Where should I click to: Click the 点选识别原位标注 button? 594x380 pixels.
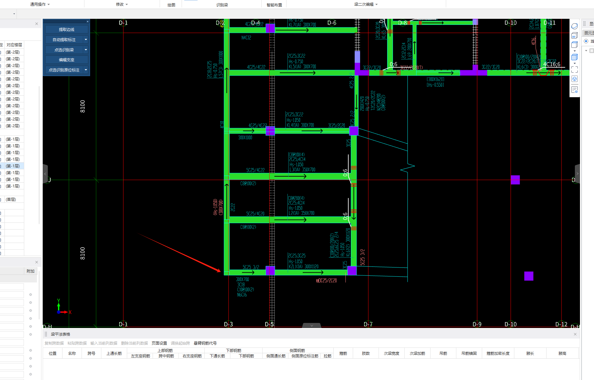64,70
